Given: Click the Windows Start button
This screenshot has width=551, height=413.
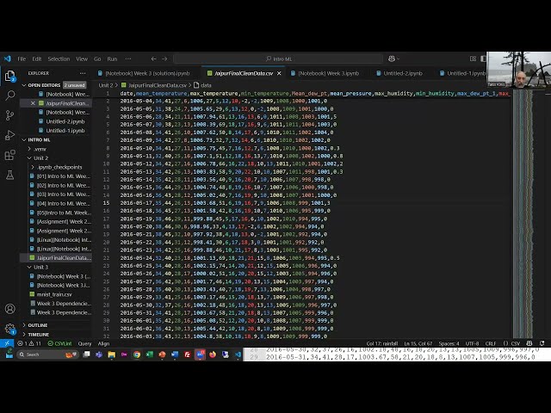Looking at the screenshot, I should pos(9,354).
